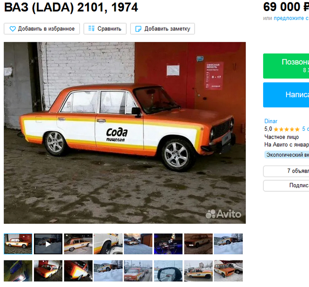Select the interior dashboard photo thumbnail
This screenshot has height=287, width=309.
[168, 244]
